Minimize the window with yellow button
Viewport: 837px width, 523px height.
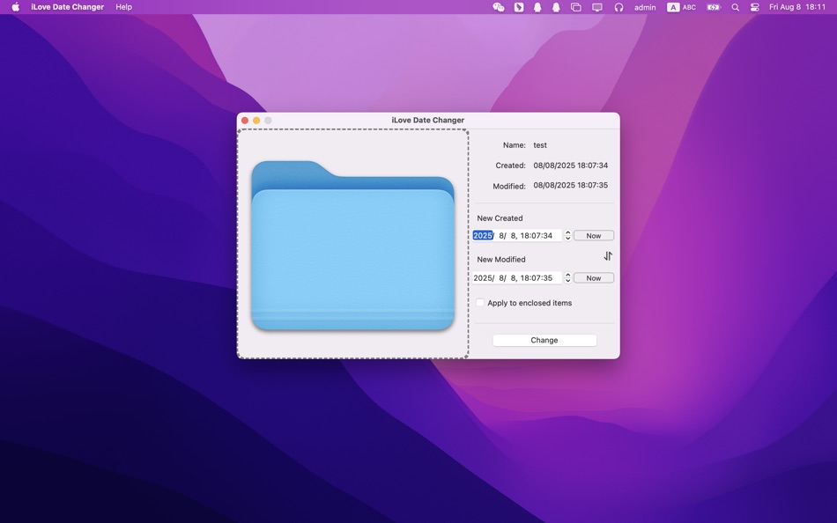pos(256,121)
